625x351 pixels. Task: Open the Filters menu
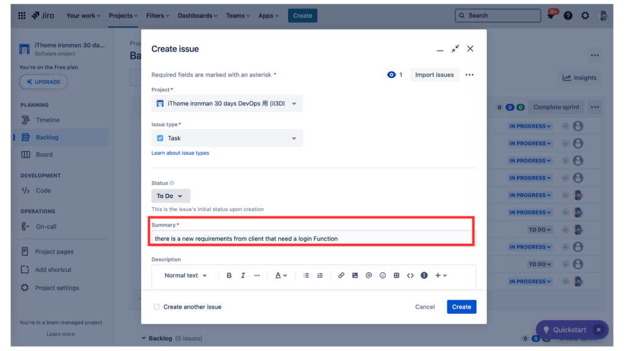[157, 15]
